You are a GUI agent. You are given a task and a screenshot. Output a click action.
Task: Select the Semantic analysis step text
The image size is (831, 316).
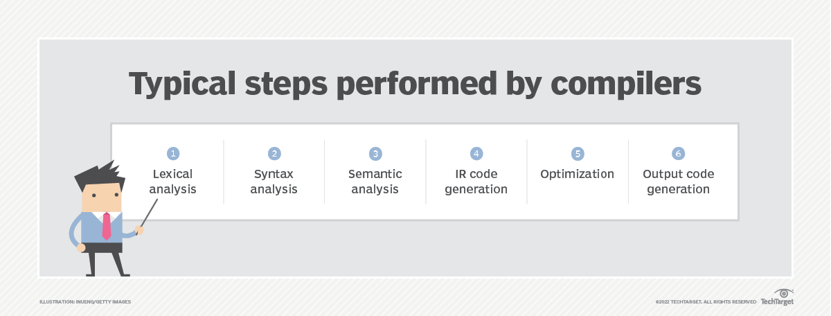376,181
